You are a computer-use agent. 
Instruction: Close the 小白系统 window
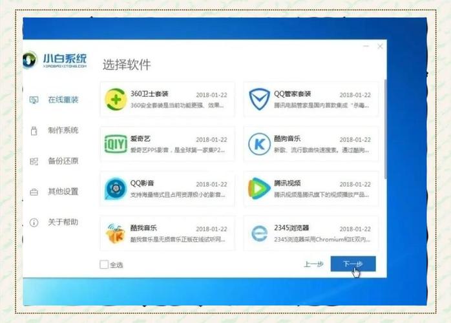pyautogui.click(x=380, y=47)
